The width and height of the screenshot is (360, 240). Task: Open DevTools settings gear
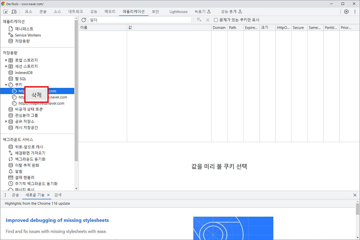tap(346, 12)
